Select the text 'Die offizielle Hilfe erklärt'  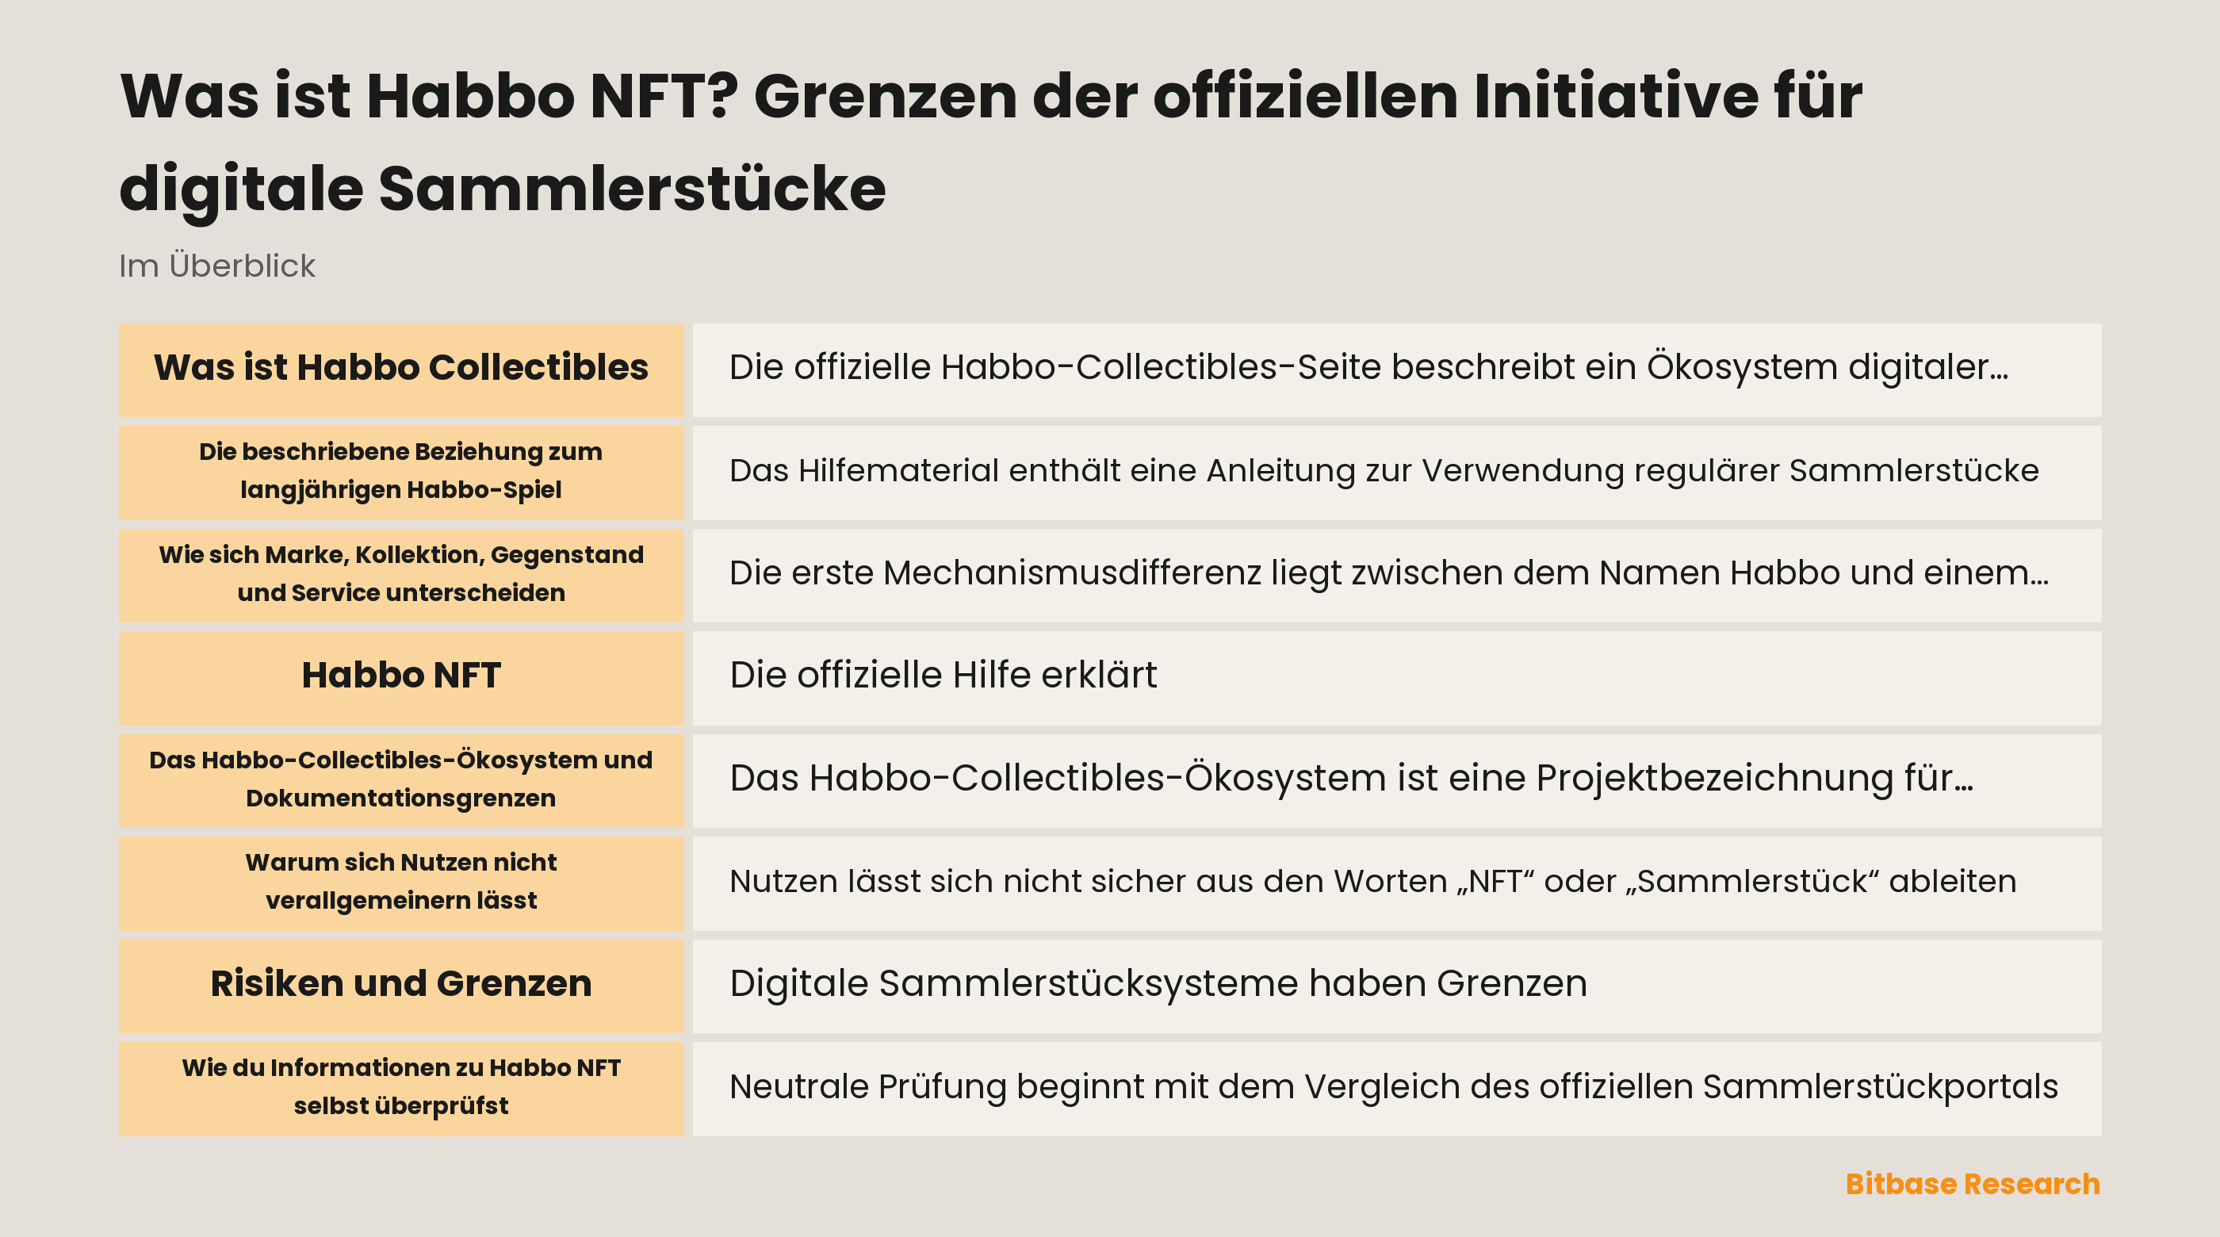coord(943,675)
